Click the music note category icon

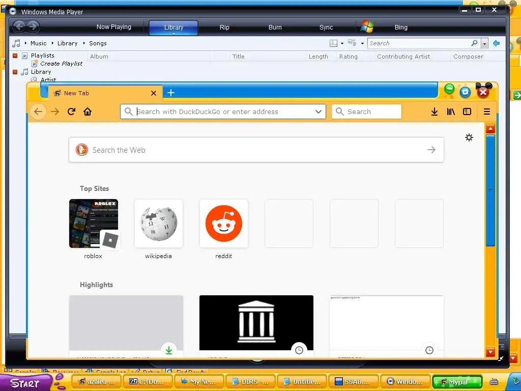tap(16, 43)
